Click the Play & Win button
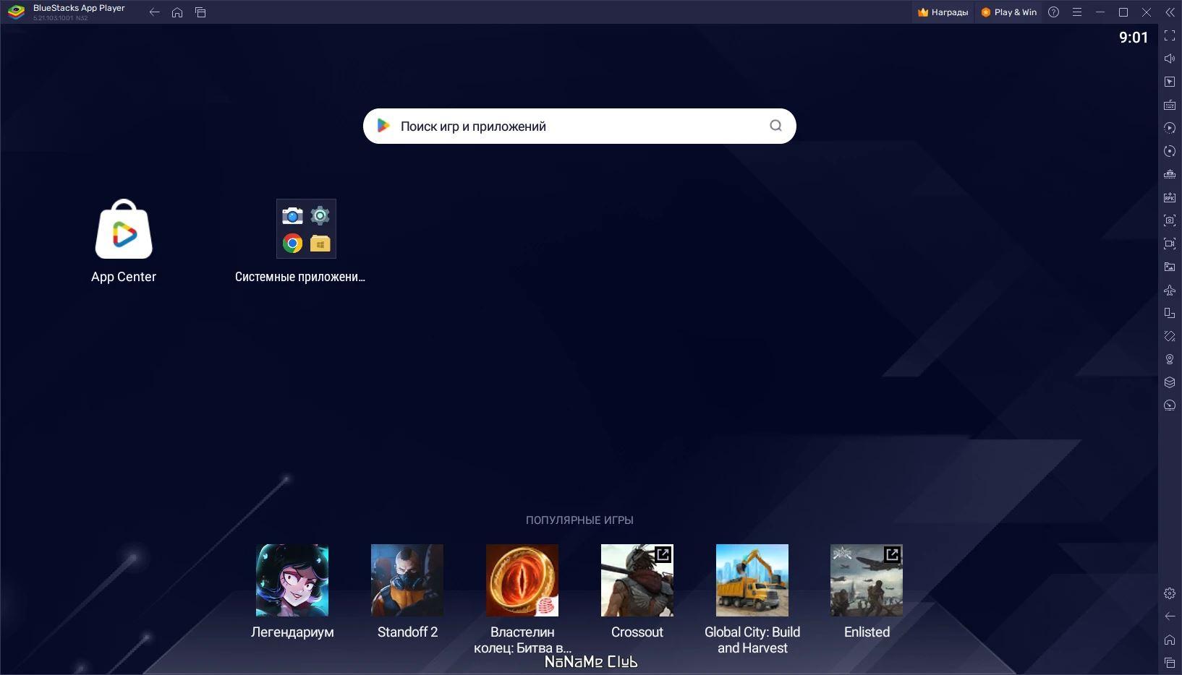Screen dimensions: 1182x675 tap(1008, 12)
